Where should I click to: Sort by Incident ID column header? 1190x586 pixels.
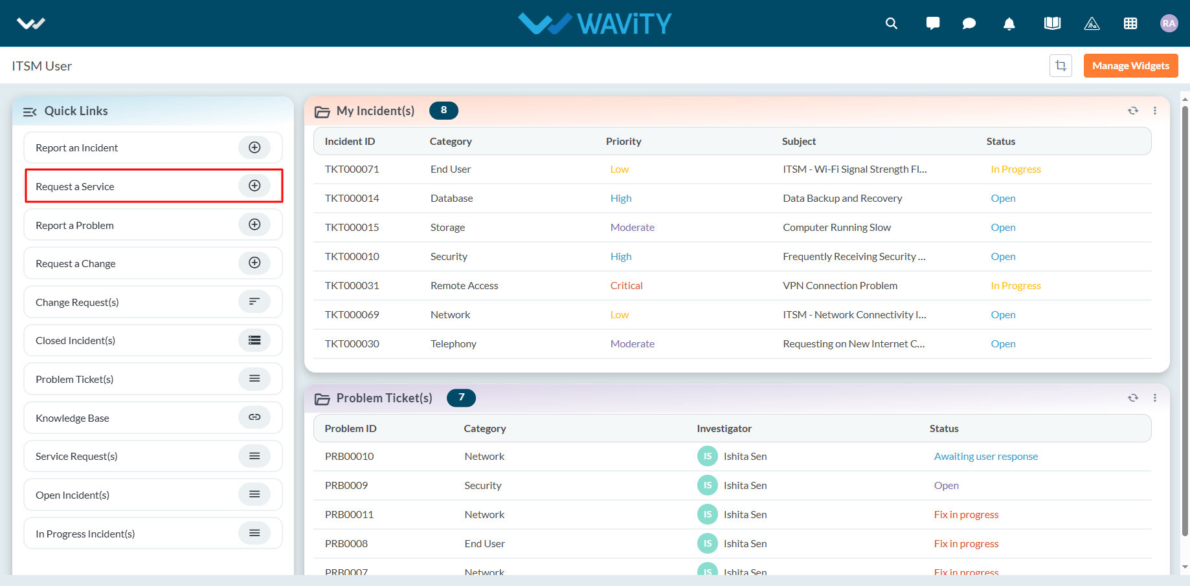click(350, 141)
